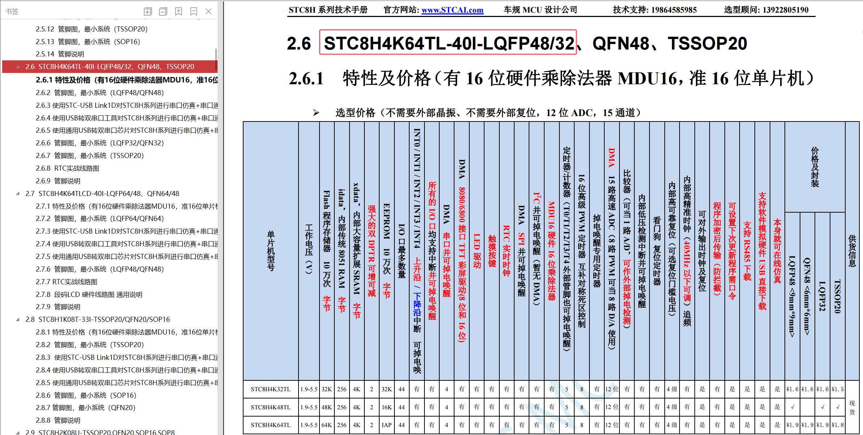Open the www.STCAI.com website link
Image resolution: width=863 pixels, height=435 pixels.
point(452,10)
